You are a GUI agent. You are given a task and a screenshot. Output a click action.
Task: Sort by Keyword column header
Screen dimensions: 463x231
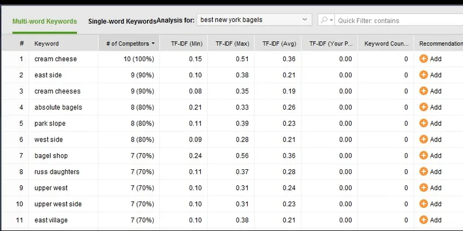pyautogui.click(x=64, y=43)
